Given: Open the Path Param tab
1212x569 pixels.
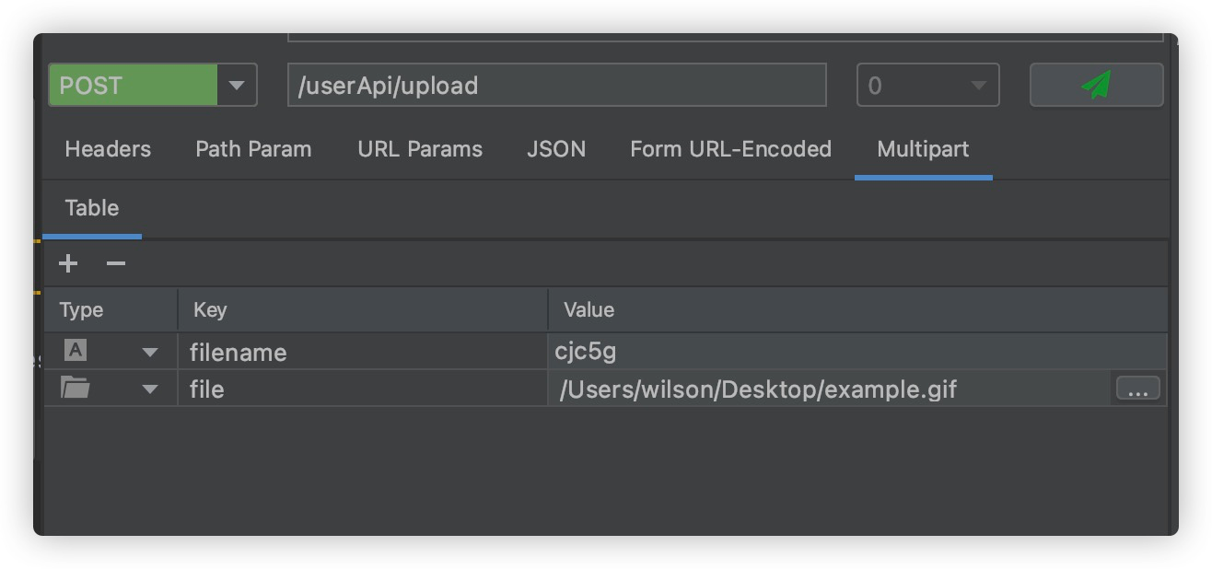Looking at the screenshot, I should pyautogui.click(x=253, y=149).
